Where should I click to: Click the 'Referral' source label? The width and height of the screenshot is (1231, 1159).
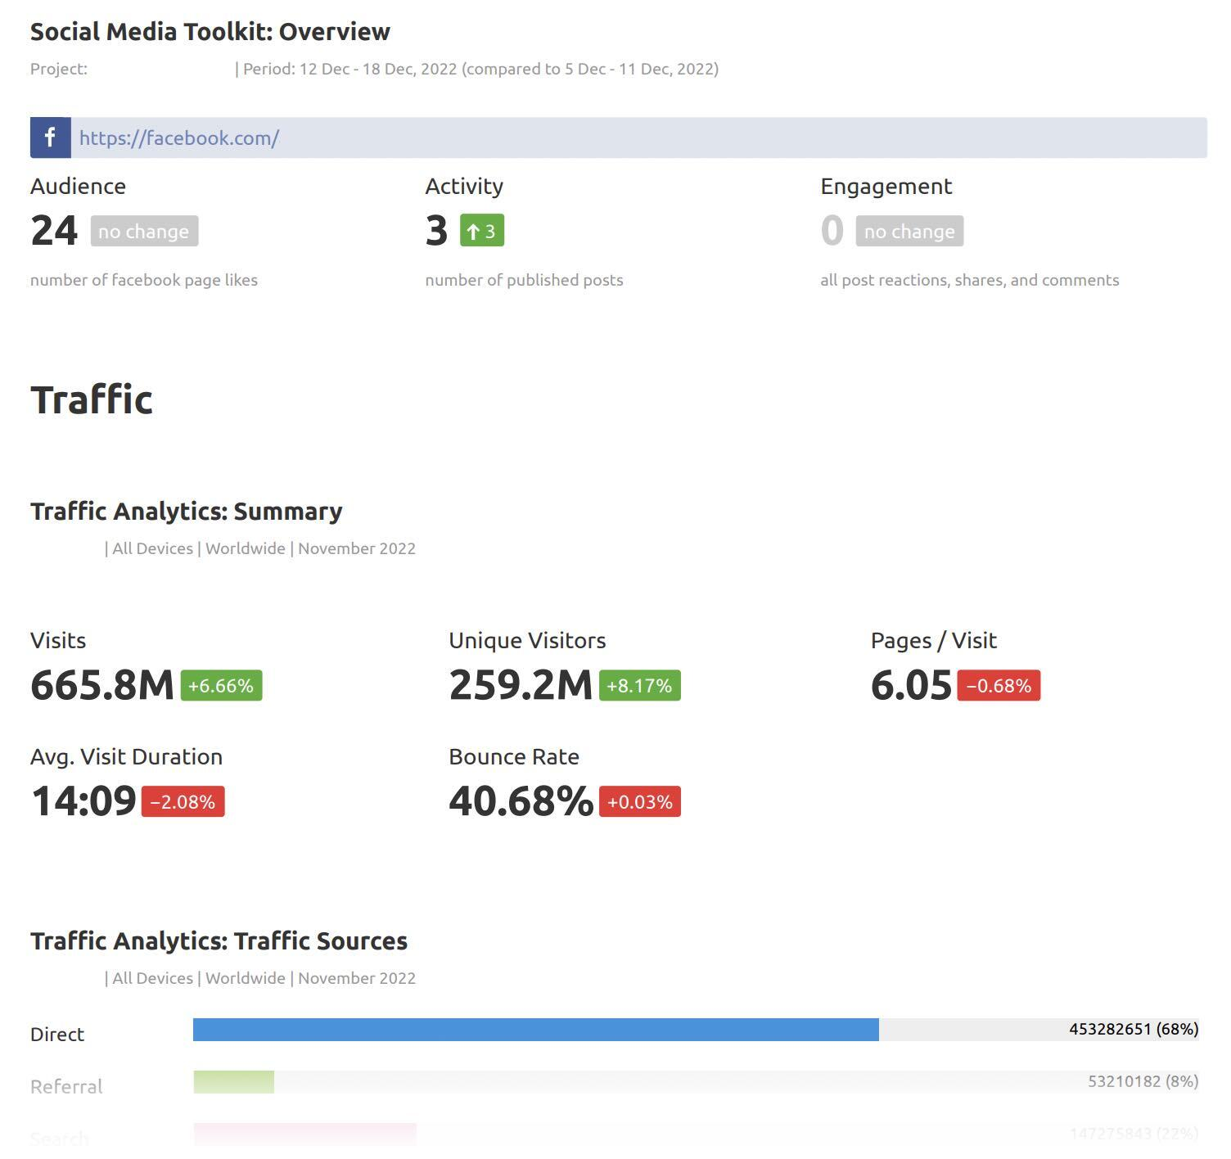65,1086
